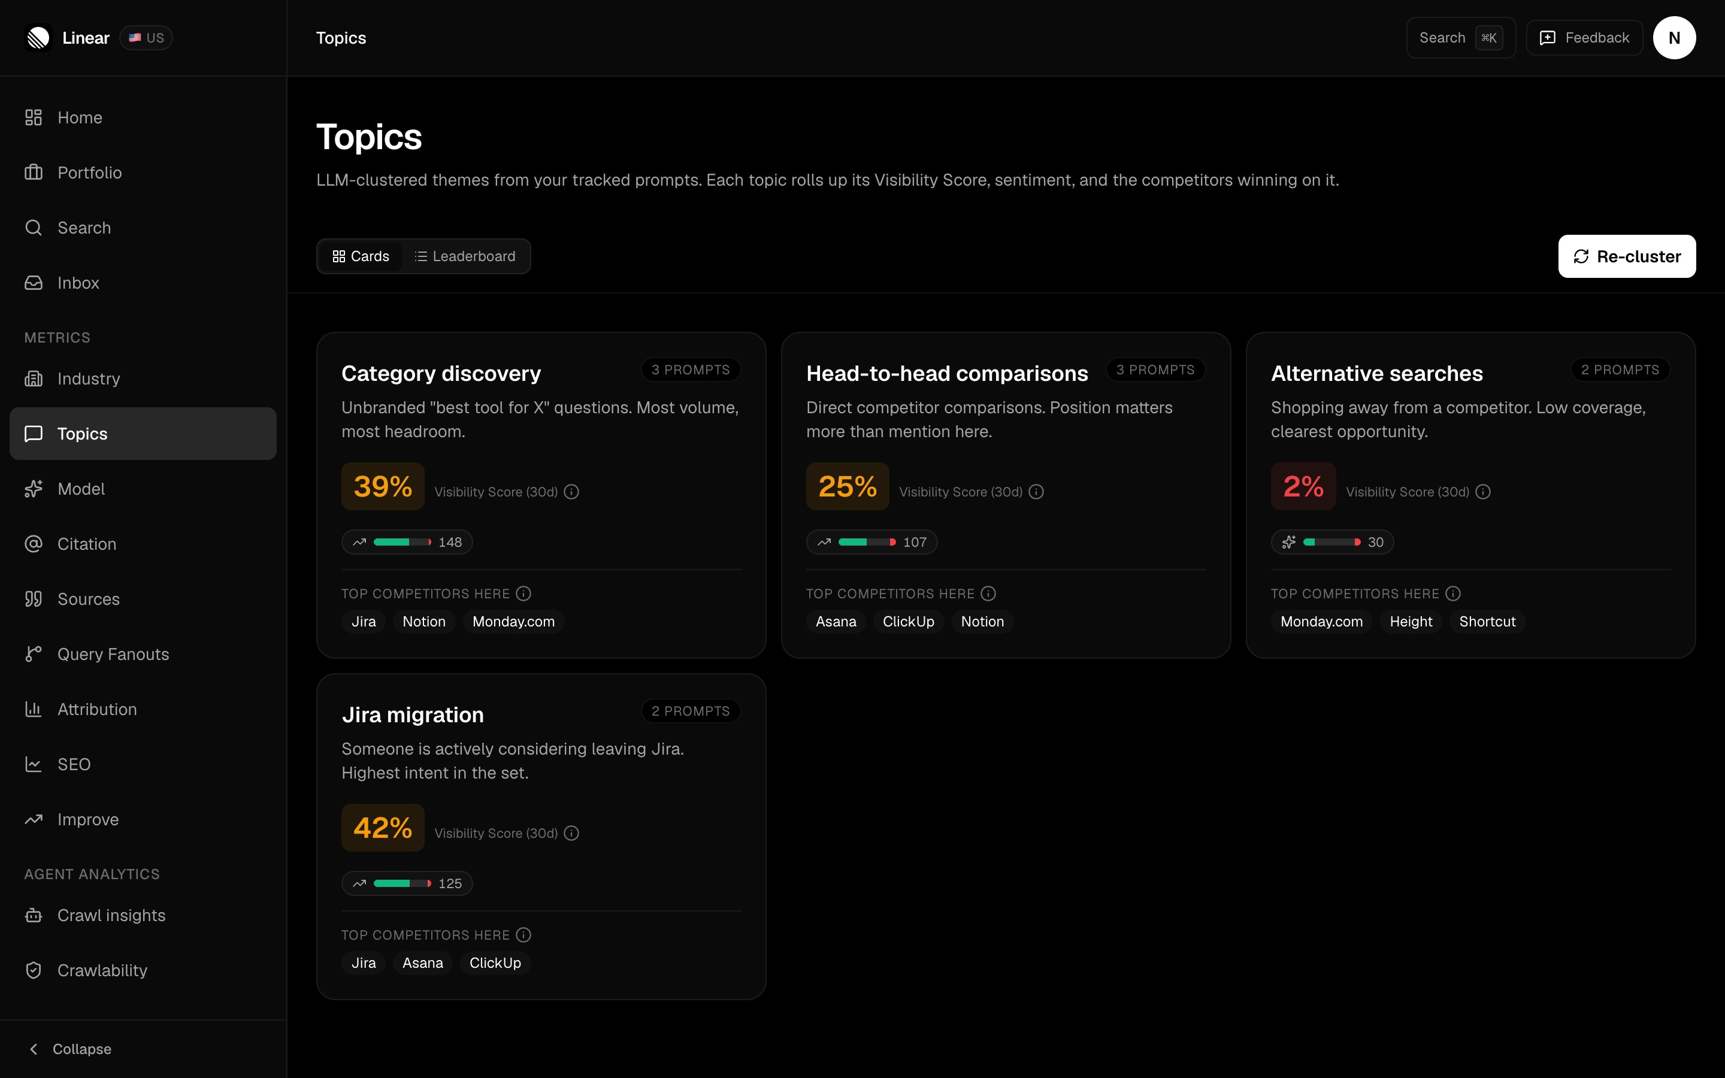Open the Search sidebar item
This screenshot has height=1078, width=1725.
143,228
